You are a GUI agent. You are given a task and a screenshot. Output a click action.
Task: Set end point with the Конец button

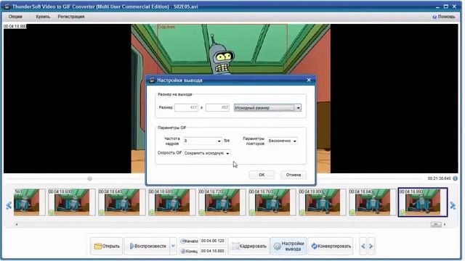[189, 252]
